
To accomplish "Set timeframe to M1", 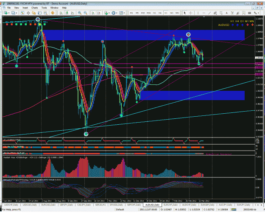I will click(x=131, y=13).
